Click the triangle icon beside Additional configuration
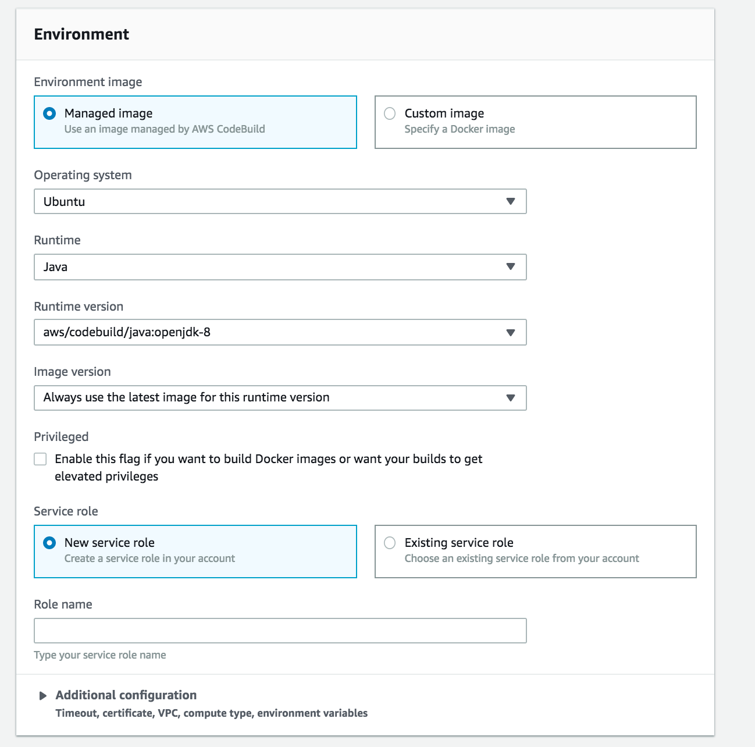The height and width of the screenshot is (747, 755). click(x=42, y=696)
